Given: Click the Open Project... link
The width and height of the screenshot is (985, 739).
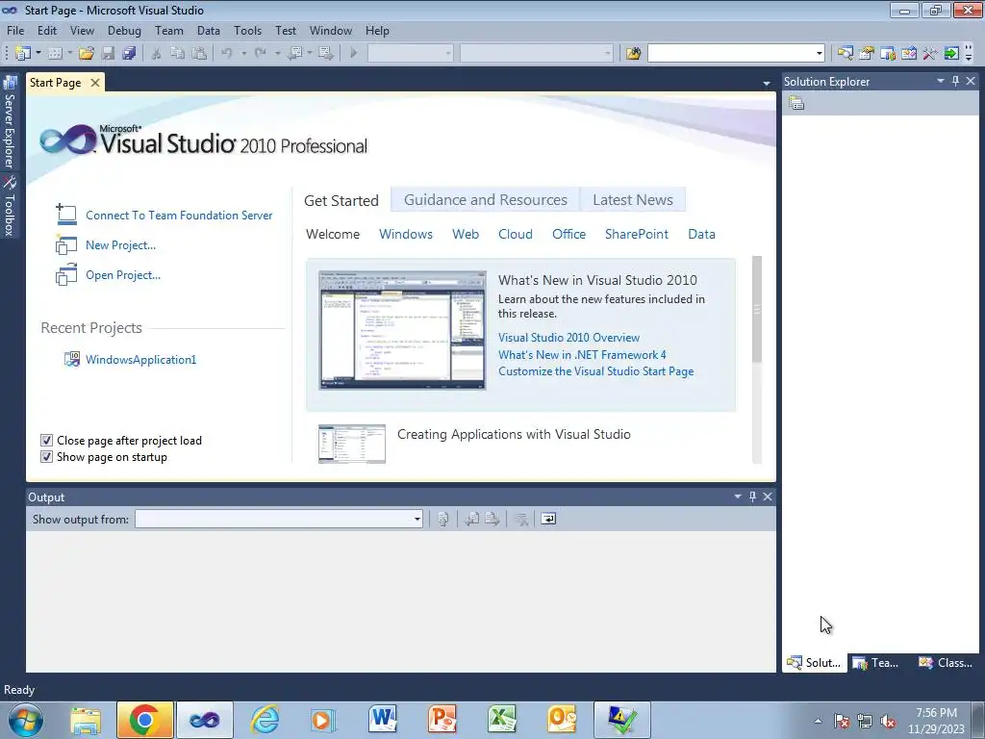Looking at the screenshot, I should [123, 274].
